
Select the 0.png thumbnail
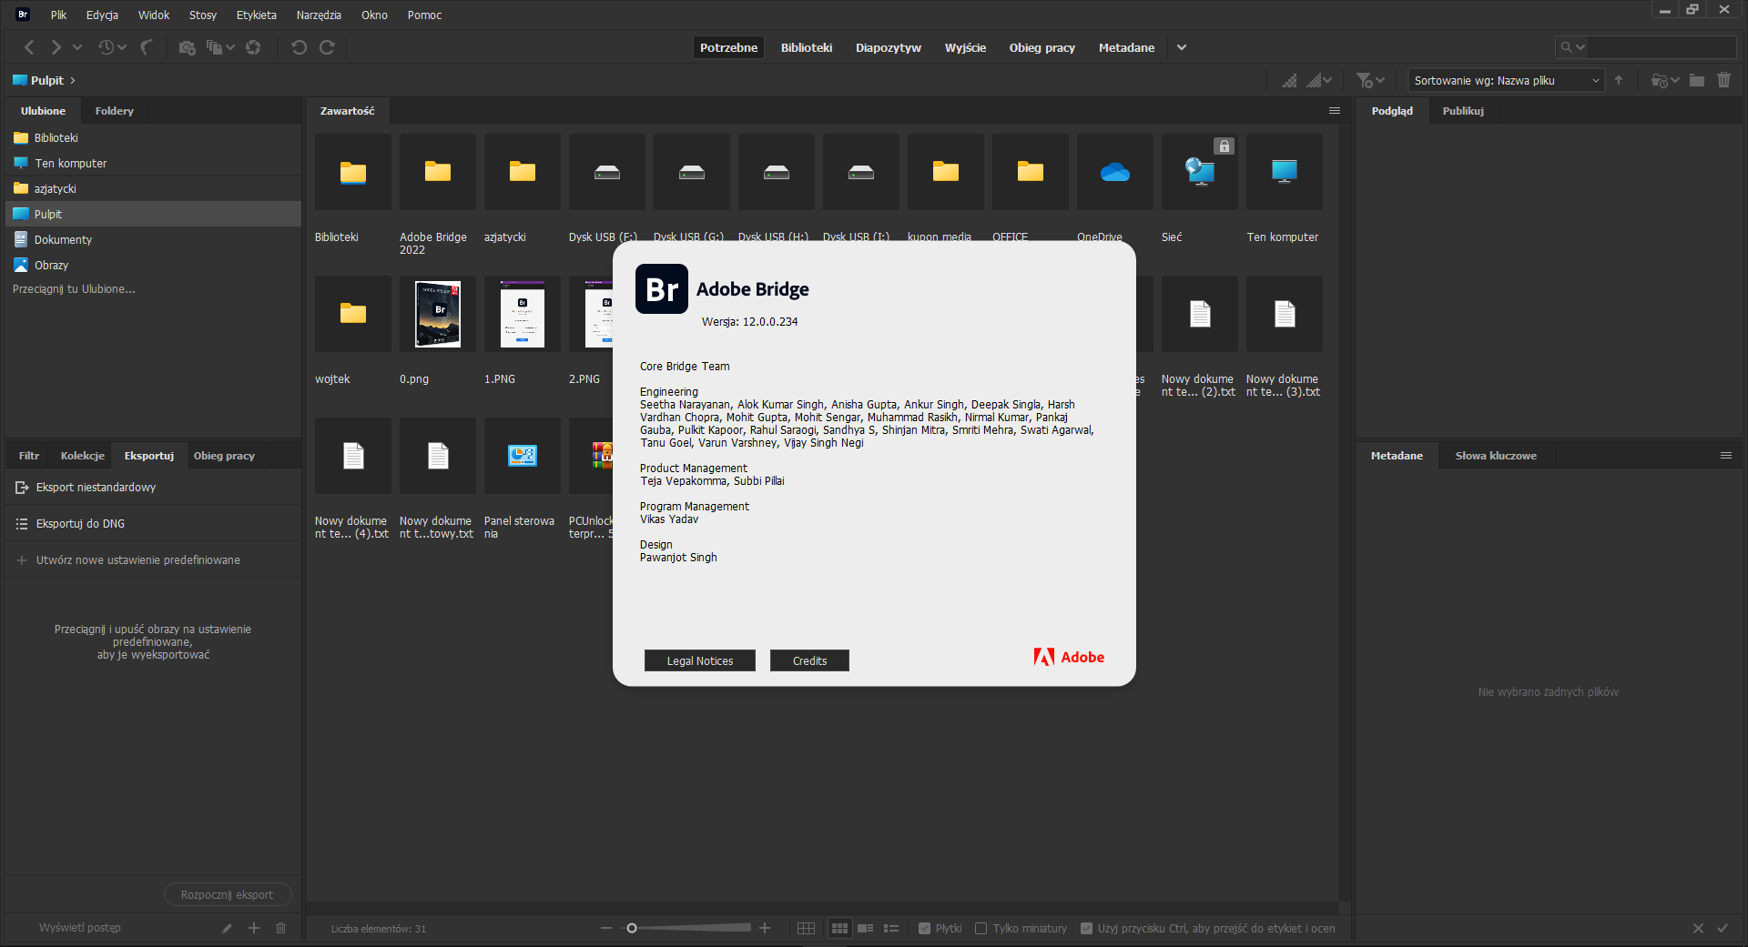[438, 315]
